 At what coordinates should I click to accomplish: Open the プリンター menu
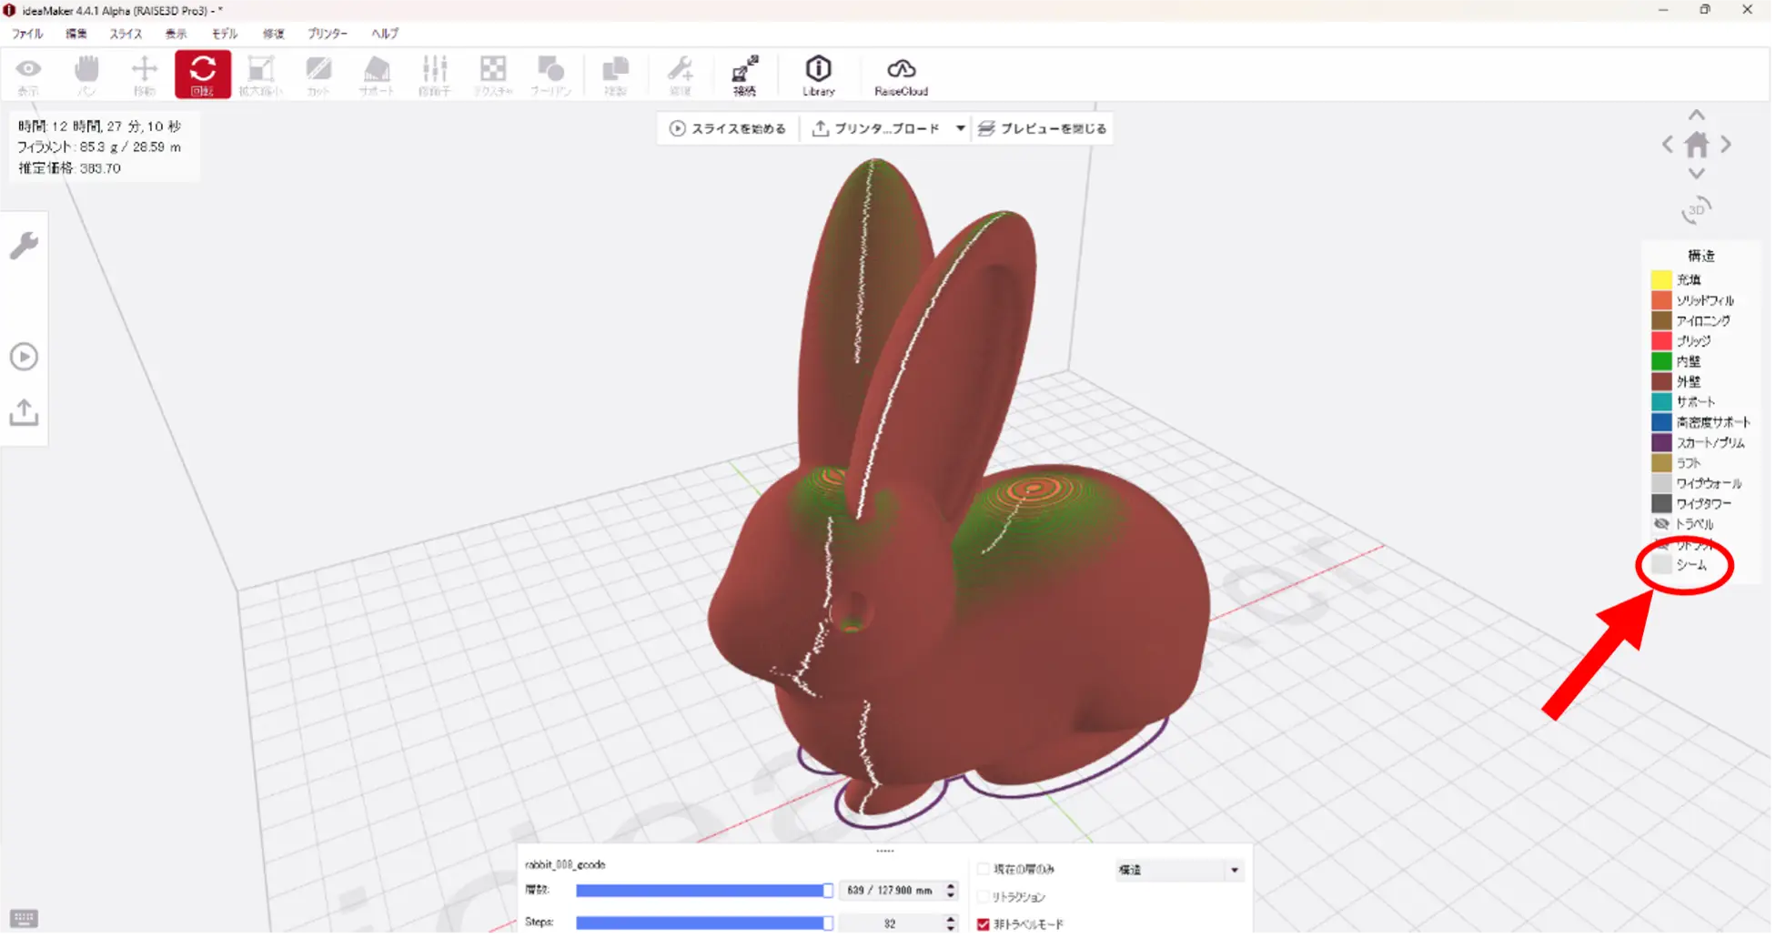coord(327,34)
